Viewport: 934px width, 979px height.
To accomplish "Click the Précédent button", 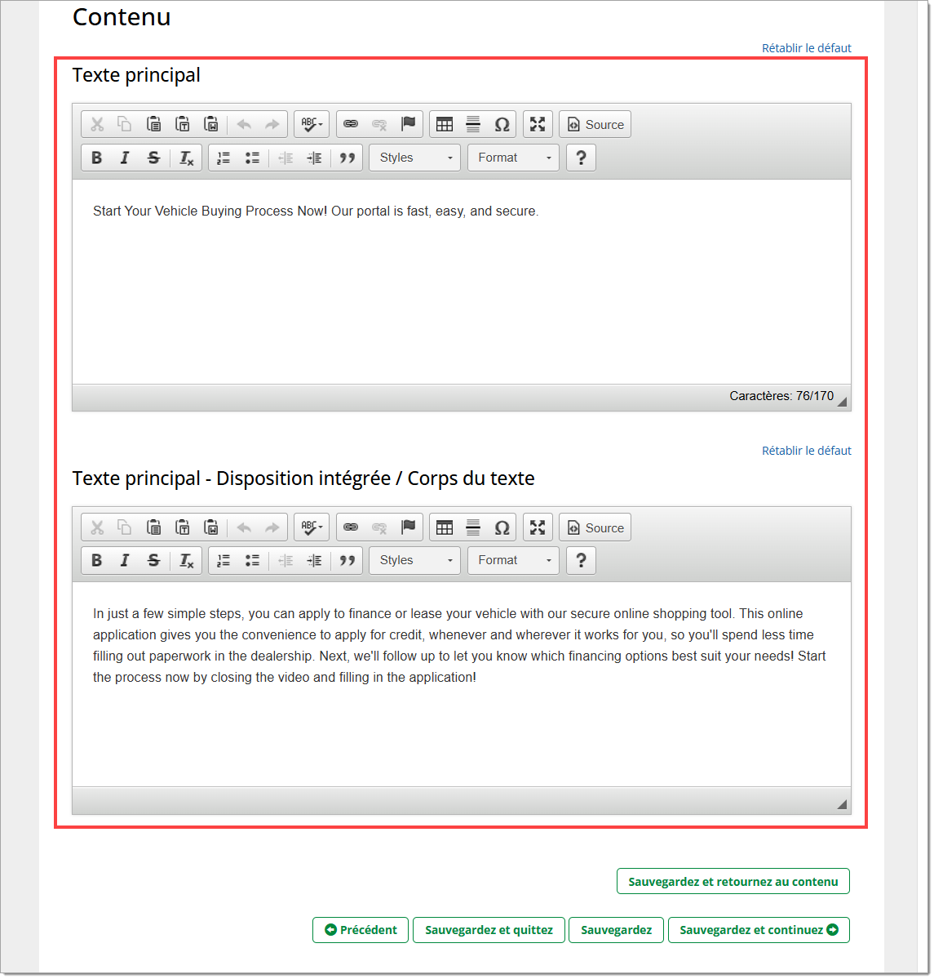I will 361,930.
